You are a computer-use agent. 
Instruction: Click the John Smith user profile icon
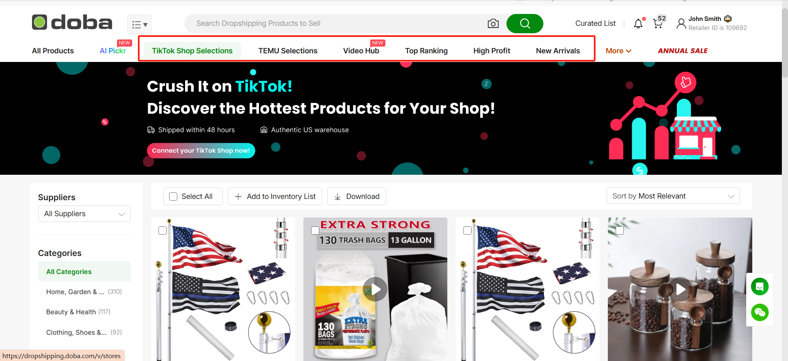pyautogui.click(x=681, y=24)
